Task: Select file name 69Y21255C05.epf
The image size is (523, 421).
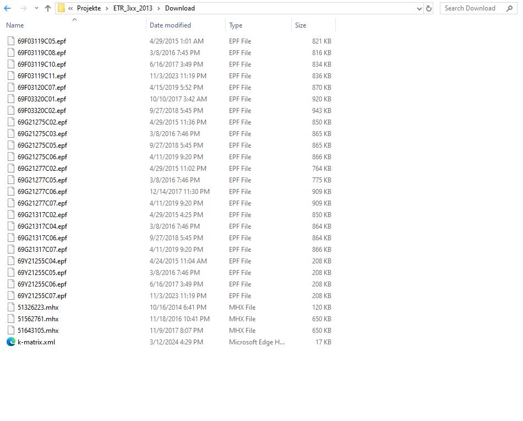Action: click(x=42, y=273)
